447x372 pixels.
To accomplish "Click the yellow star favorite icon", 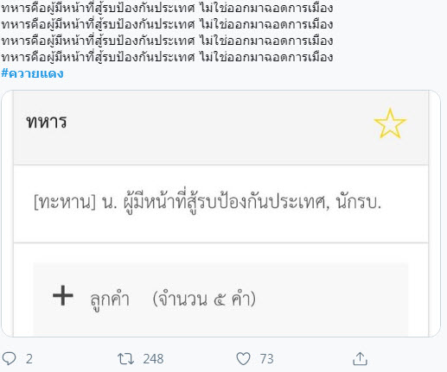I will (390, 123).
